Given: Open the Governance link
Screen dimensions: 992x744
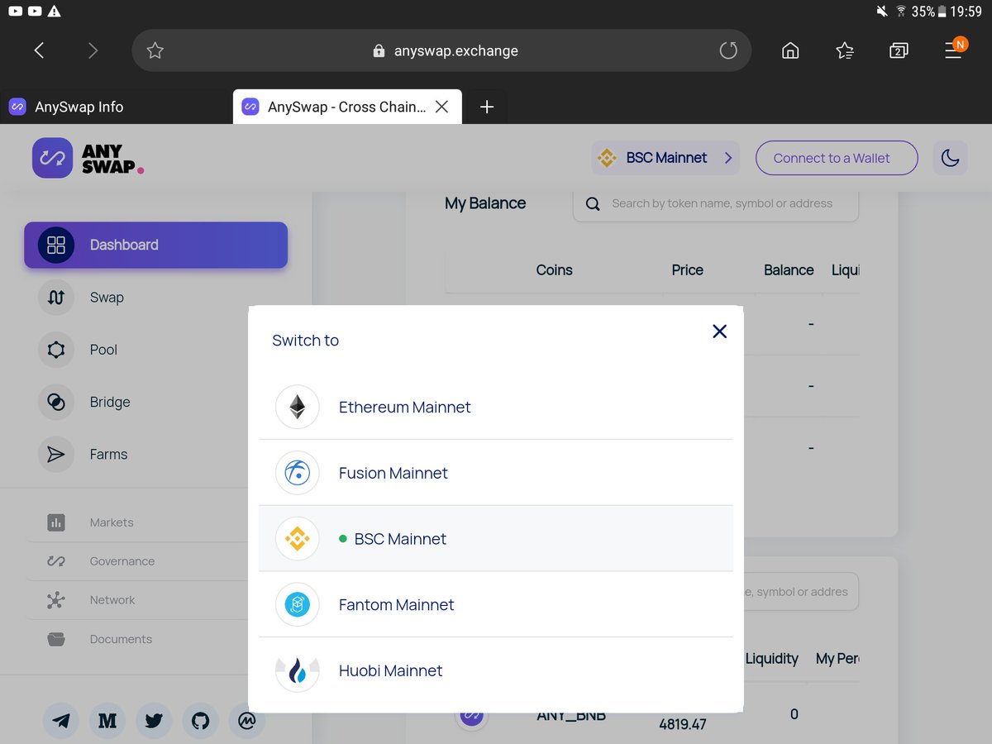Looking at the screenshot, I should click(122, 561).
